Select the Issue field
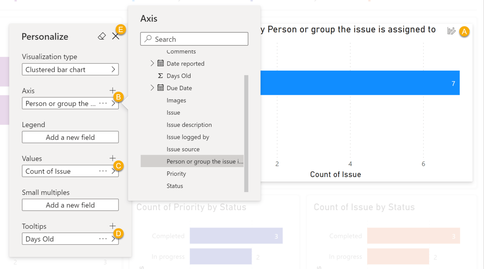 [173, 112]
